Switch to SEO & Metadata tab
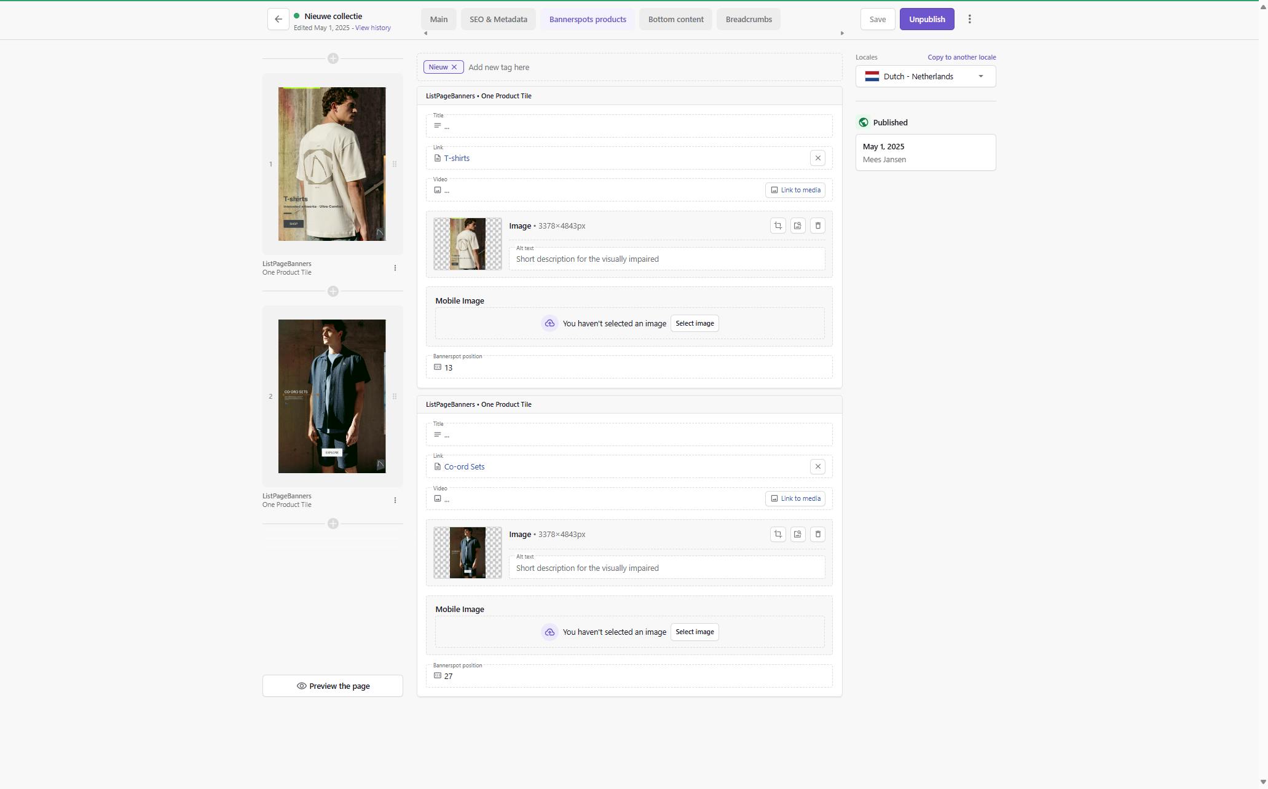The width and height of the screenshot is (1268, 789). click(498, 19)
